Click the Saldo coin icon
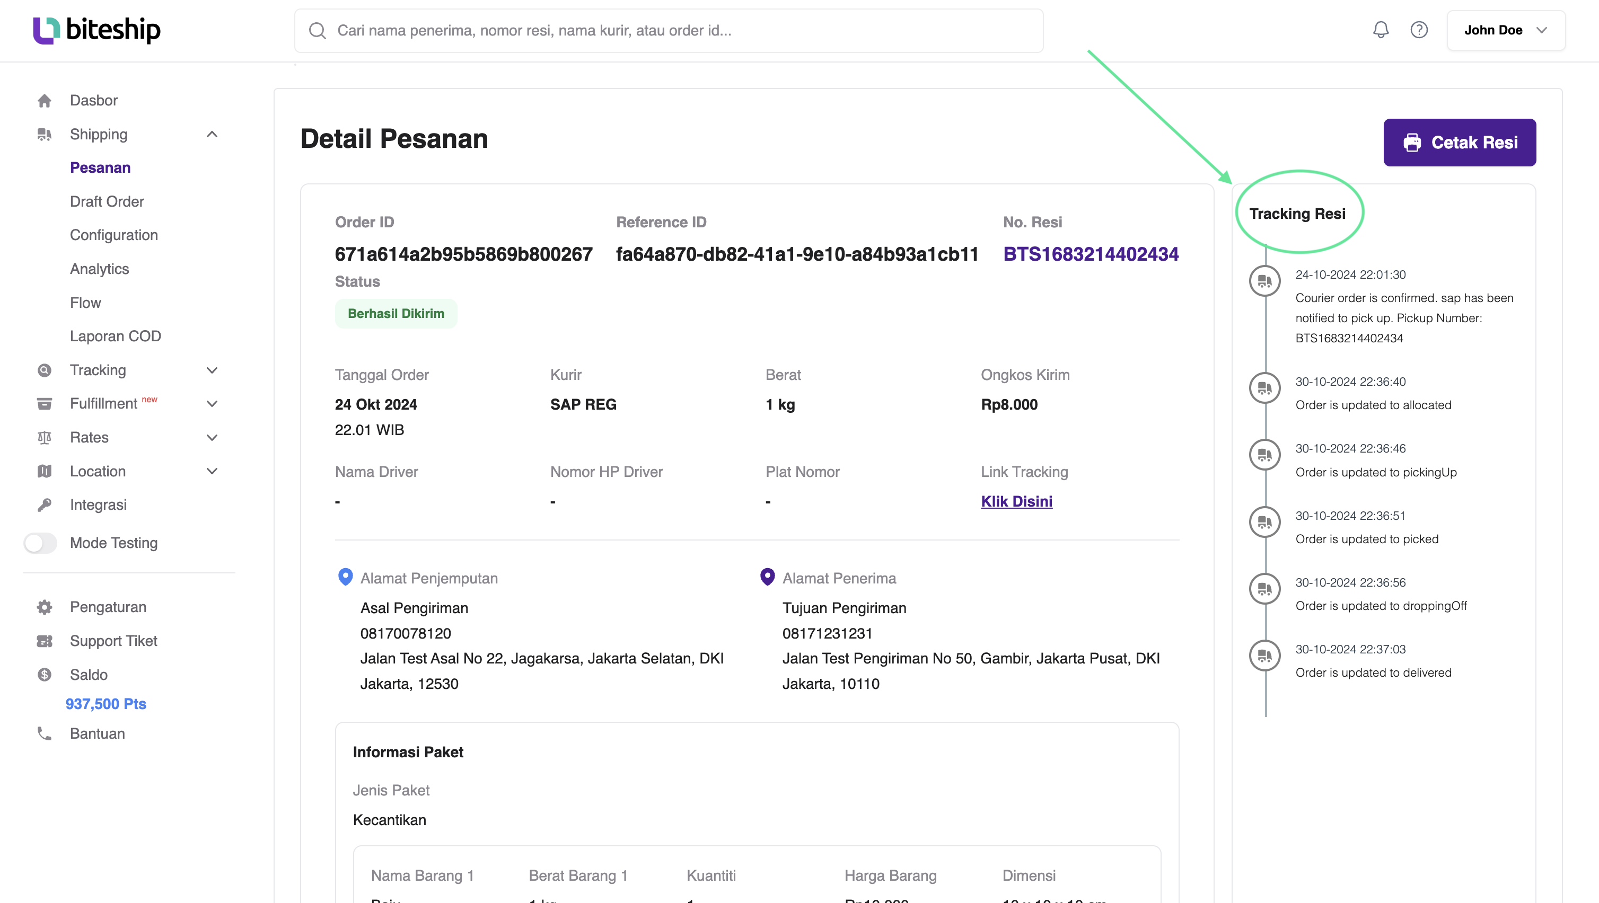The width and height of the screenshot is (1599, 903). 44,675
